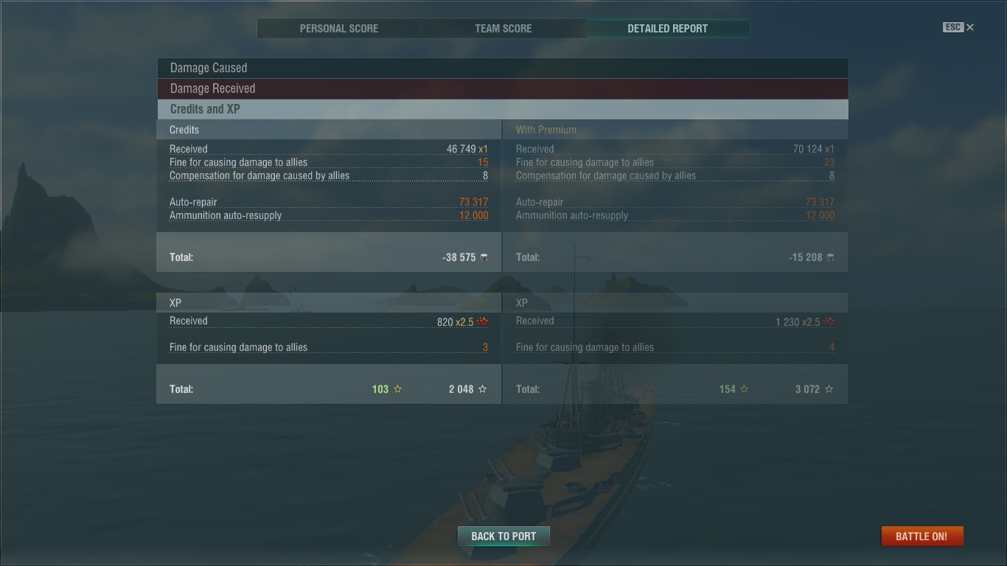Expand the Damage Caused section
The height and width of the screenshot is (566, 1007).
pyautogui.click(x=503, y=68)
